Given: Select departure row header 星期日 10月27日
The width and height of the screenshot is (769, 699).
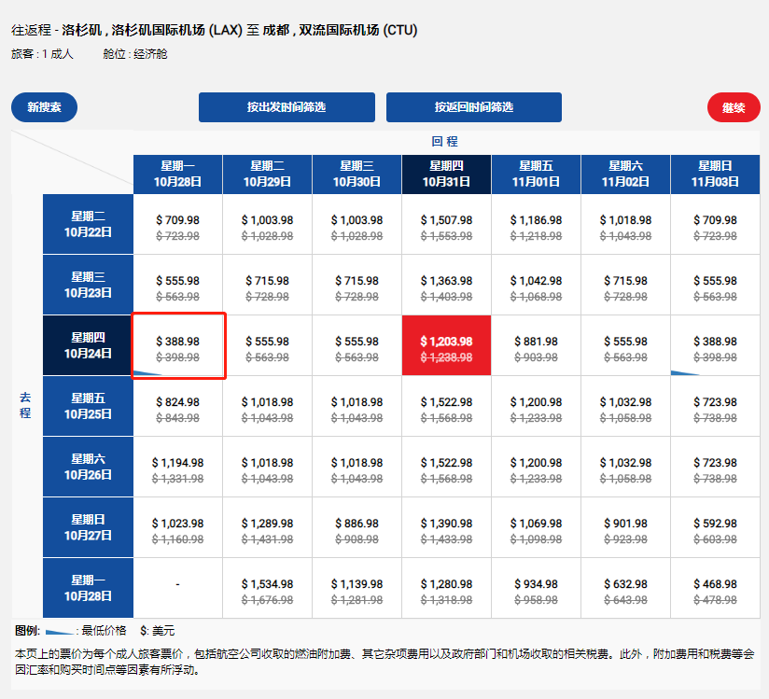Looking at the screenshot, I should (88, 527).
